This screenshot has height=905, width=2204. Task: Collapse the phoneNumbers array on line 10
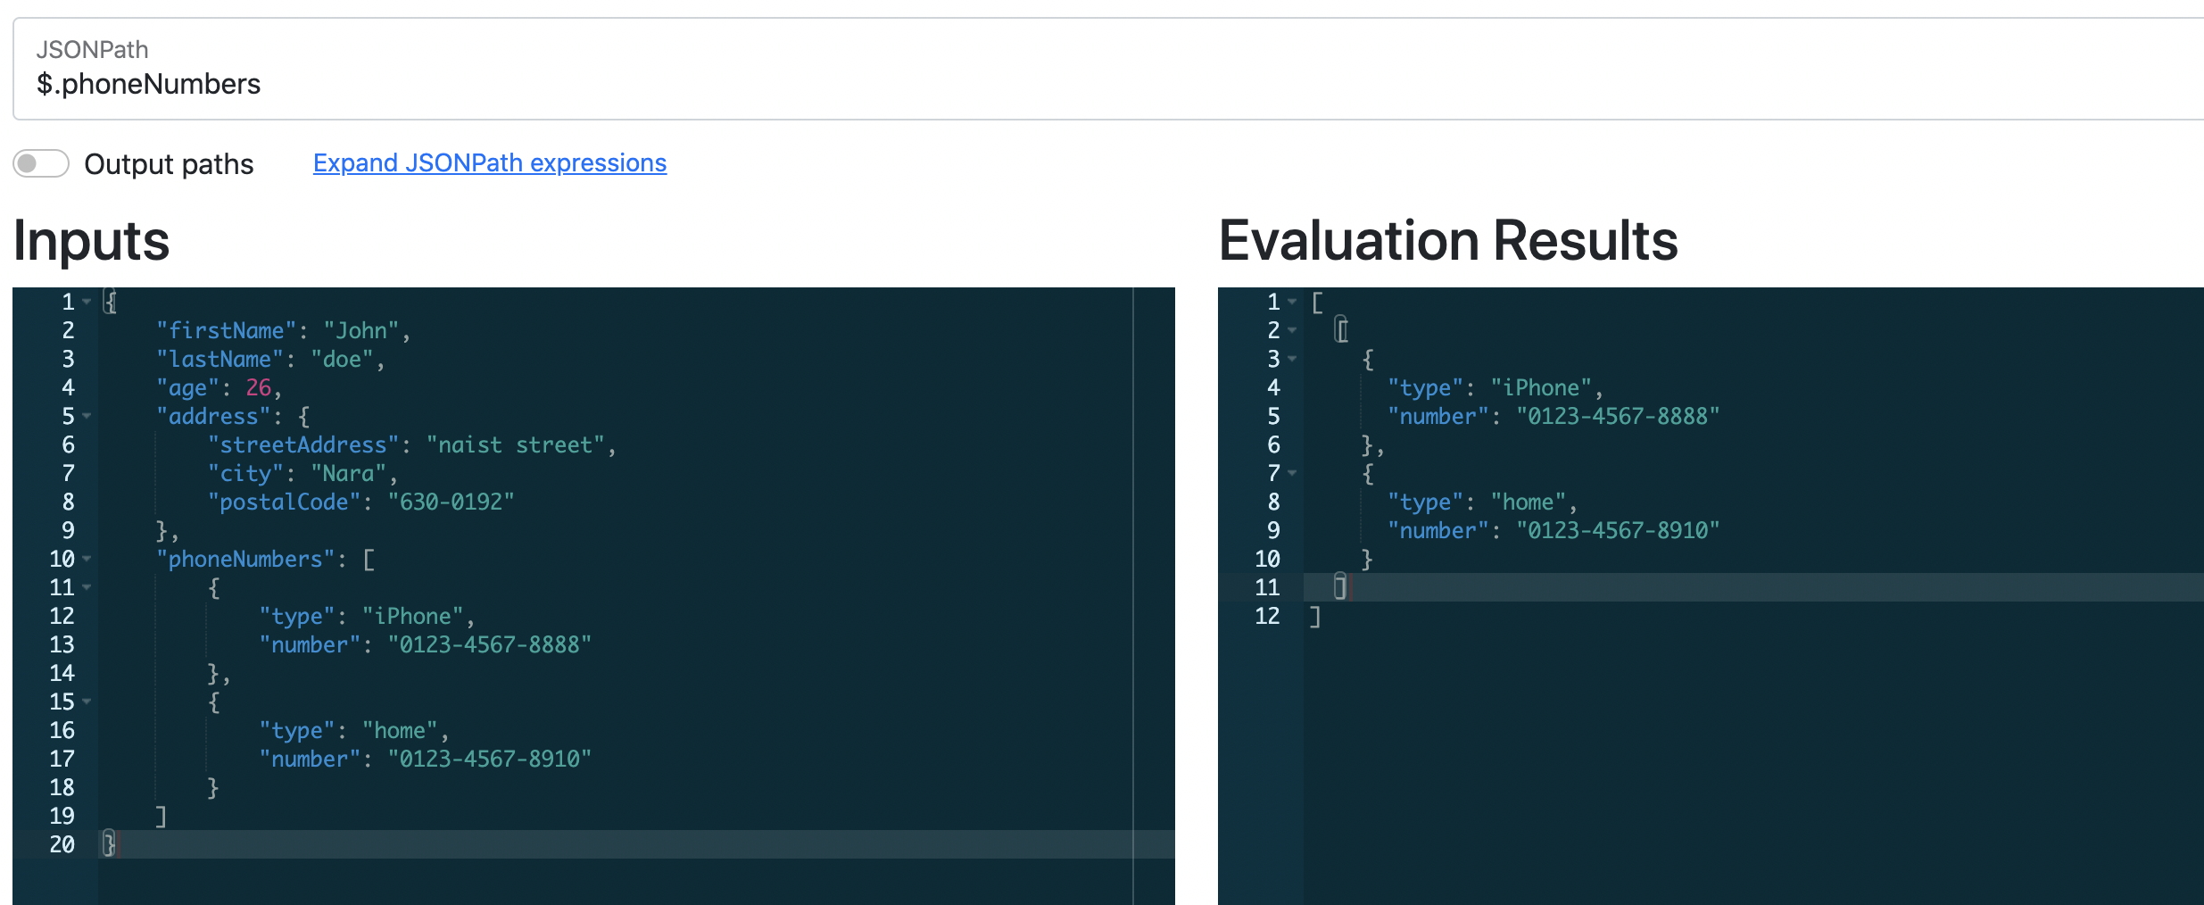86,560
